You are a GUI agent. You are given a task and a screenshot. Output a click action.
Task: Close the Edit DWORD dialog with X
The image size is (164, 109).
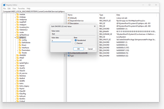tap(95, 26)
